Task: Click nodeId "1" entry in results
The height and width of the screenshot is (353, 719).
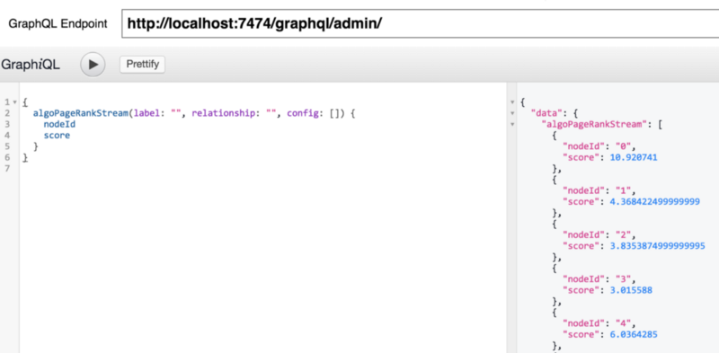Action: (599, 190)
